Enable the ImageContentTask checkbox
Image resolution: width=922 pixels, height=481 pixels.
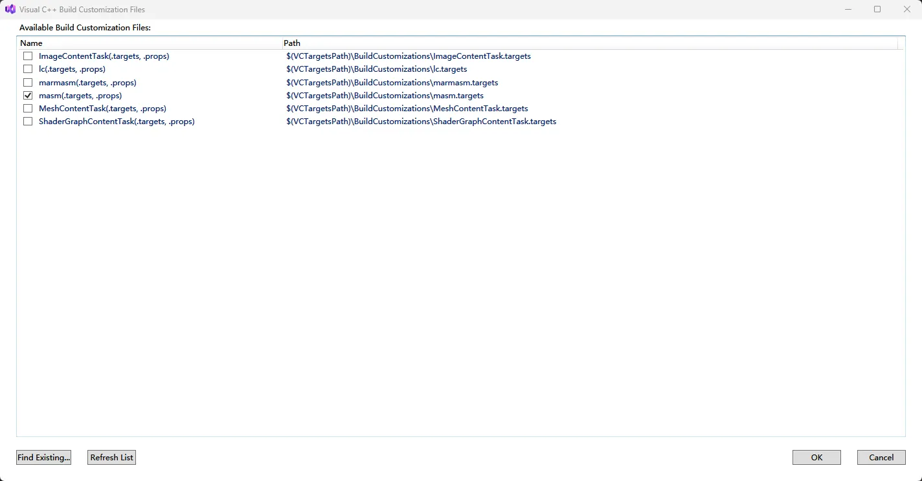pos(28,56)
